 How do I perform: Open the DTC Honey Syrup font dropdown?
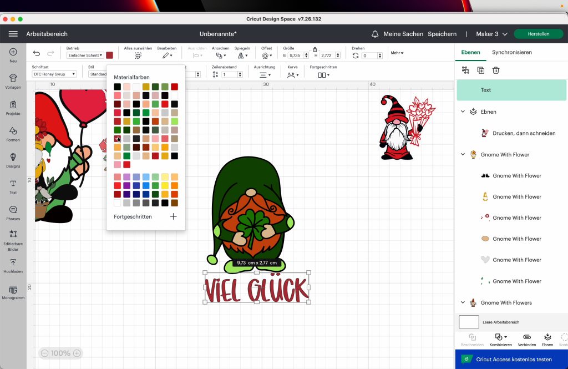click(x=54, y=74)
